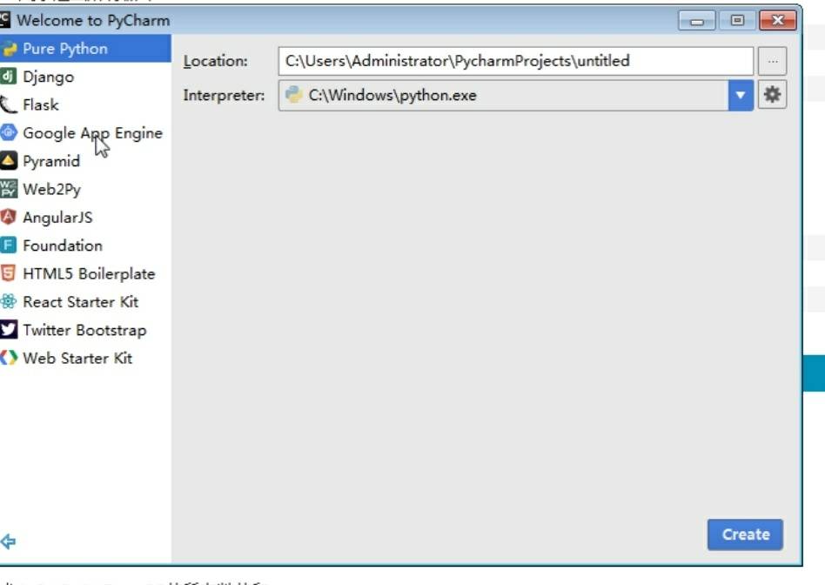This screenshot has width=825, height=585.
Task: Click the Flask horn icon
Action: 9,104
